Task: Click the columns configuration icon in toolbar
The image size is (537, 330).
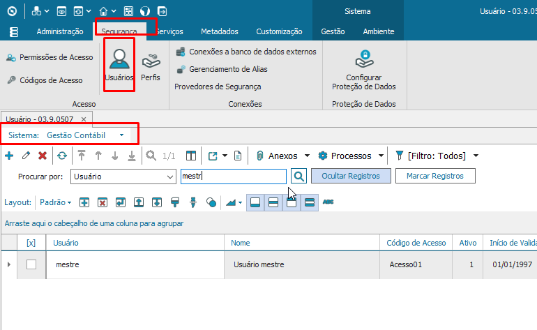Action: (x=191, y=156)
